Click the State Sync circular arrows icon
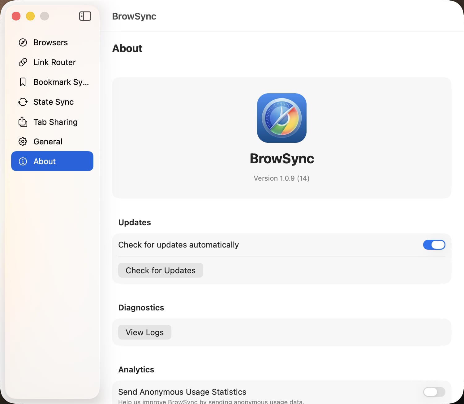Viewport: 464px width, 404px height. coord(23,102)
